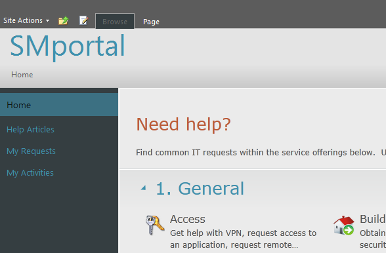Go to My Requests in the sidebar
The height and width of the screenshot is (253, 386).
pos(31,151)
